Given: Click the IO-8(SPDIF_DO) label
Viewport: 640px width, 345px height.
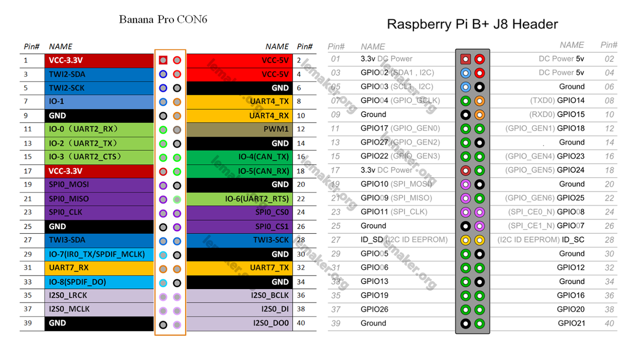Looking at the screenshot, I should click(x=77, y=282).
